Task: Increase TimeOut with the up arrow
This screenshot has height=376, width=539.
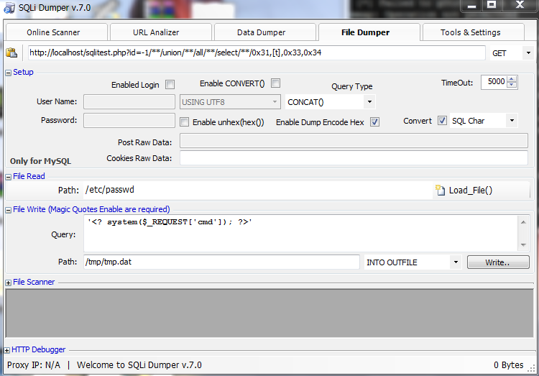Action: pos(512,79)
